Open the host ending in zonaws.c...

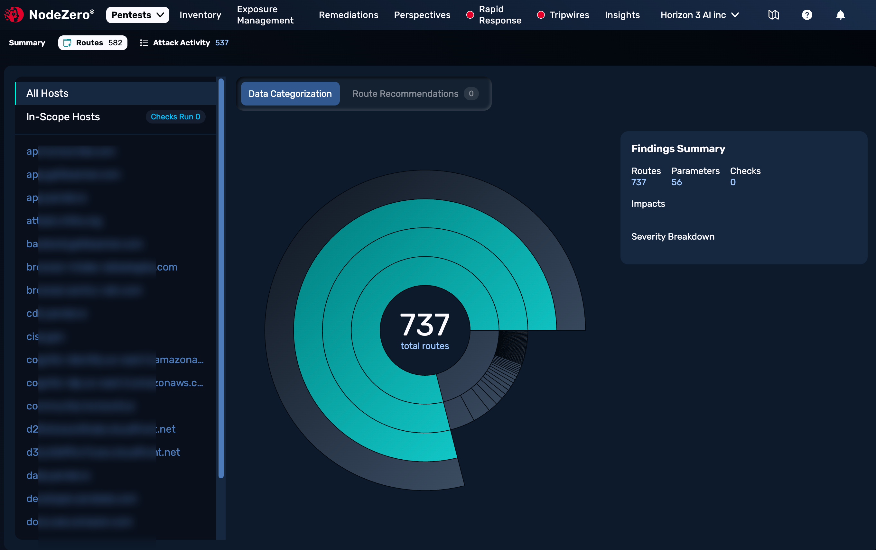115,383
